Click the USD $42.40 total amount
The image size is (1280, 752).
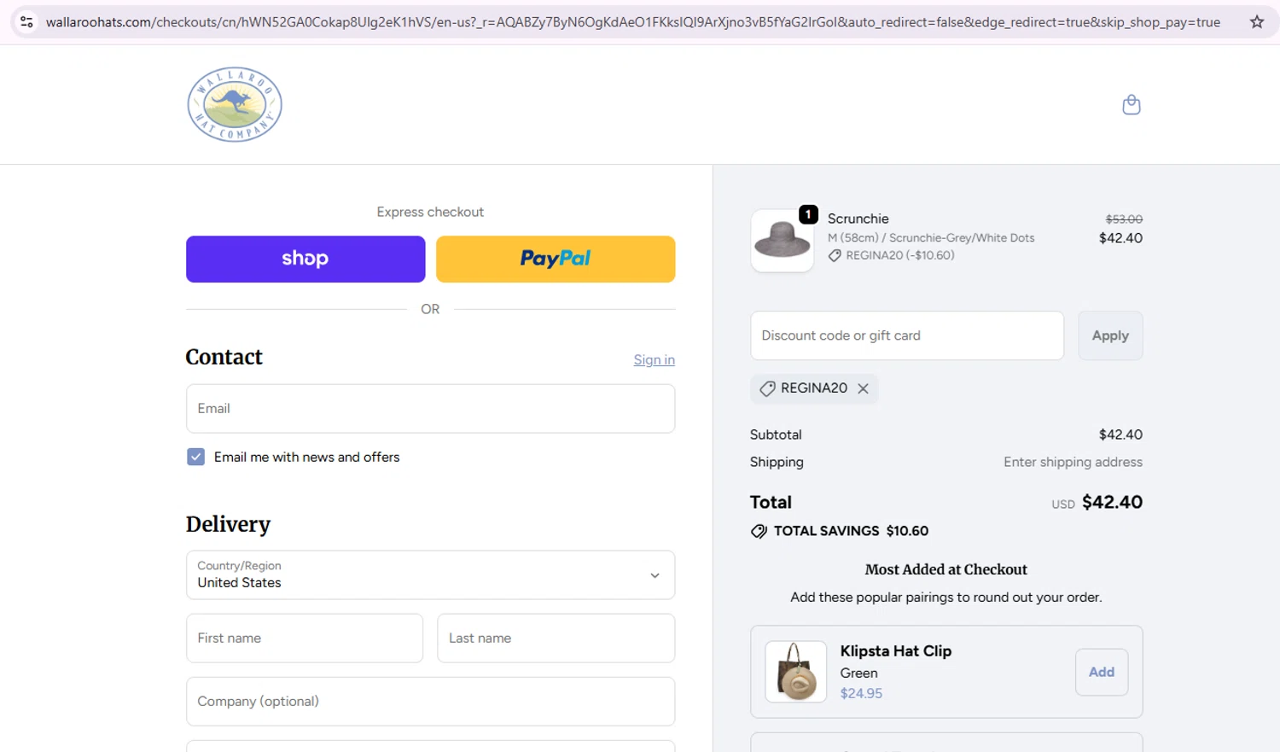[1097, 502]
